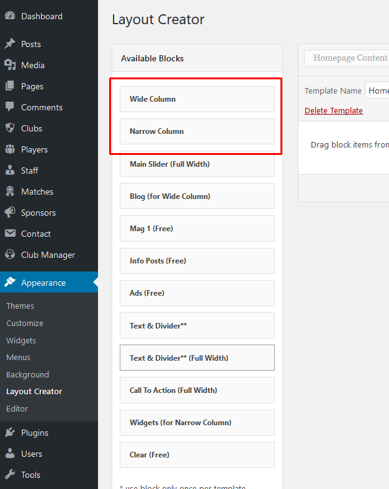Open the Background submenu item

(x=27, y=374)
